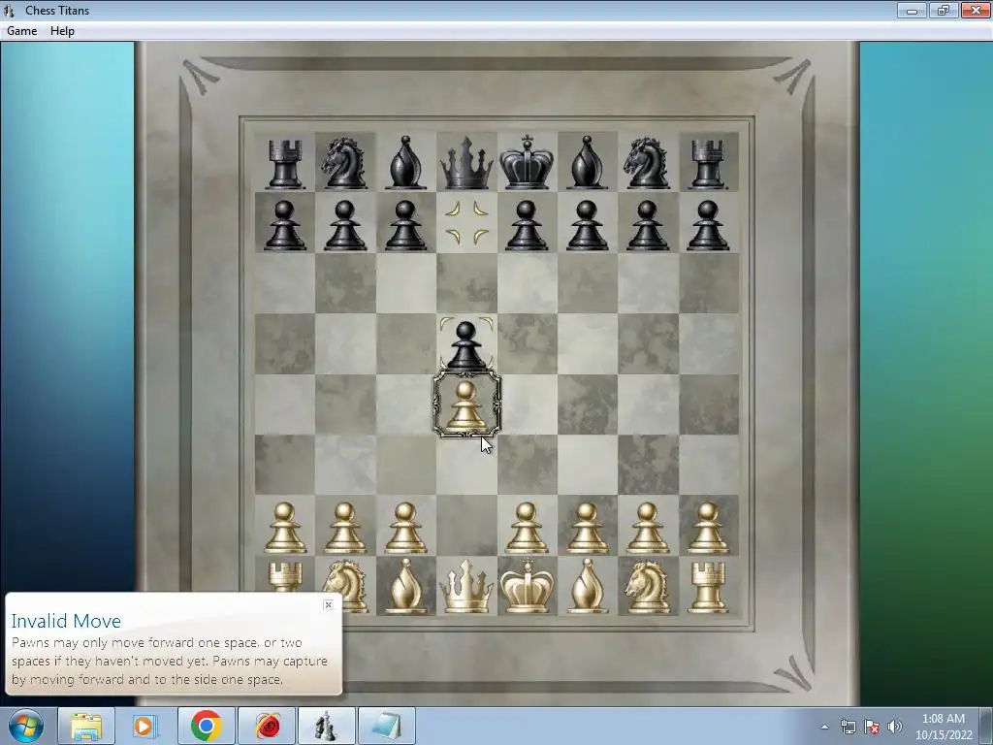Open the Game menu
Viewport: 993px width, 745px height.
click(21, 30)
